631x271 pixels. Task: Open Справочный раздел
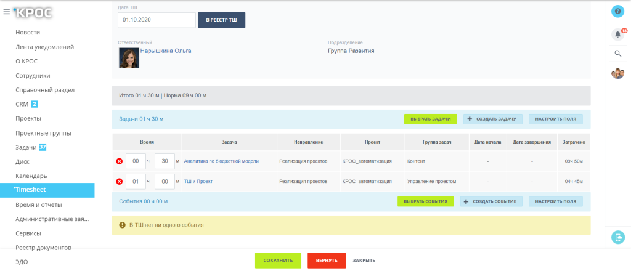45,90
